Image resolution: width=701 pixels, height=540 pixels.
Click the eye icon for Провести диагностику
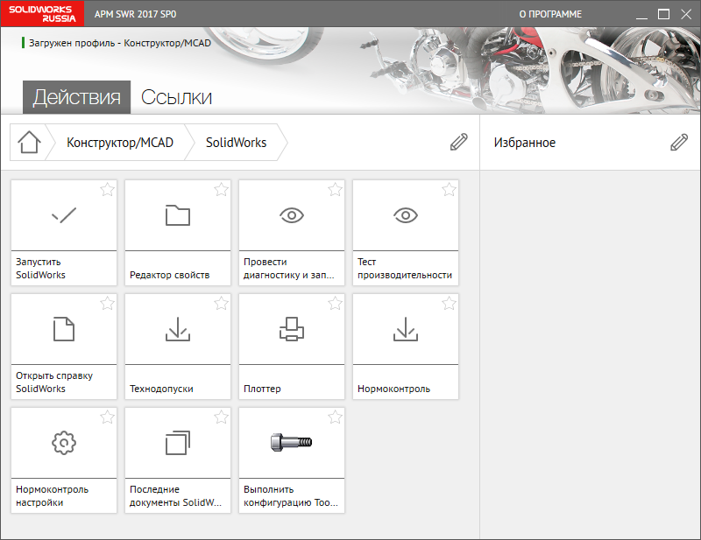point(292,215)
